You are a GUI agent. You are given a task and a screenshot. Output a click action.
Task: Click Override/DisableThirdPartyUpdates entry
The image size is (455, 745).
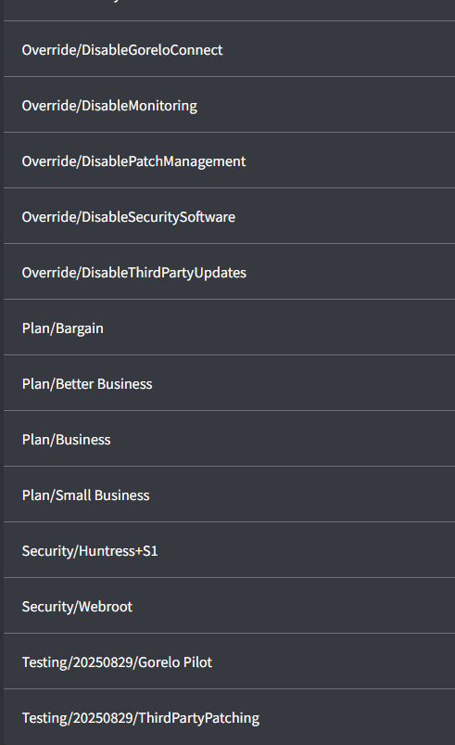click(x=229, y=271)
